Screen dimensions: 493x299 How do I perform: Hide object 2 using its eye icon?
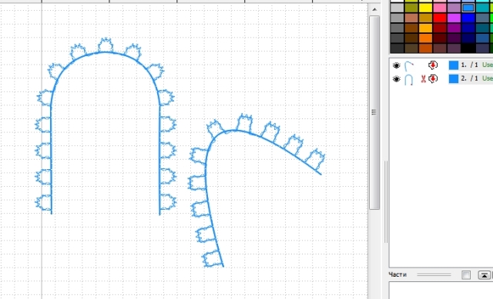[x=396, y=79]
